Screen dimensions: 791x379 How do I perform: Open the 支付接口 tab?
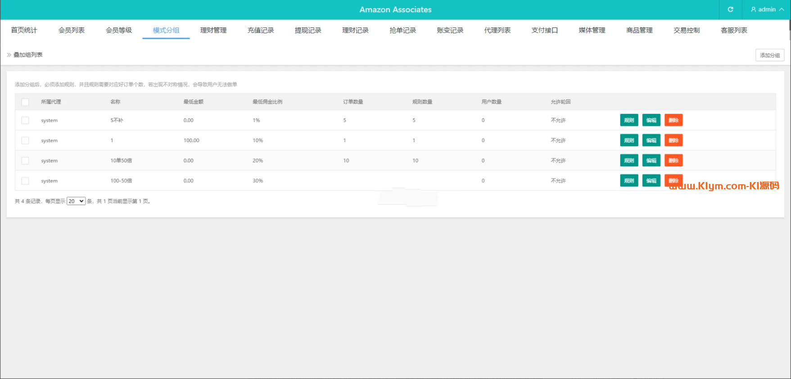tap(545, 30)
